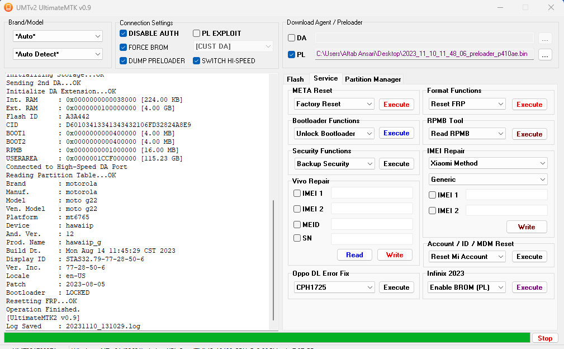Image resolution: width=564 pixels, height=349 pixels.
Task: Open the Partition Manager tab
Action: (x=373, y=79)
